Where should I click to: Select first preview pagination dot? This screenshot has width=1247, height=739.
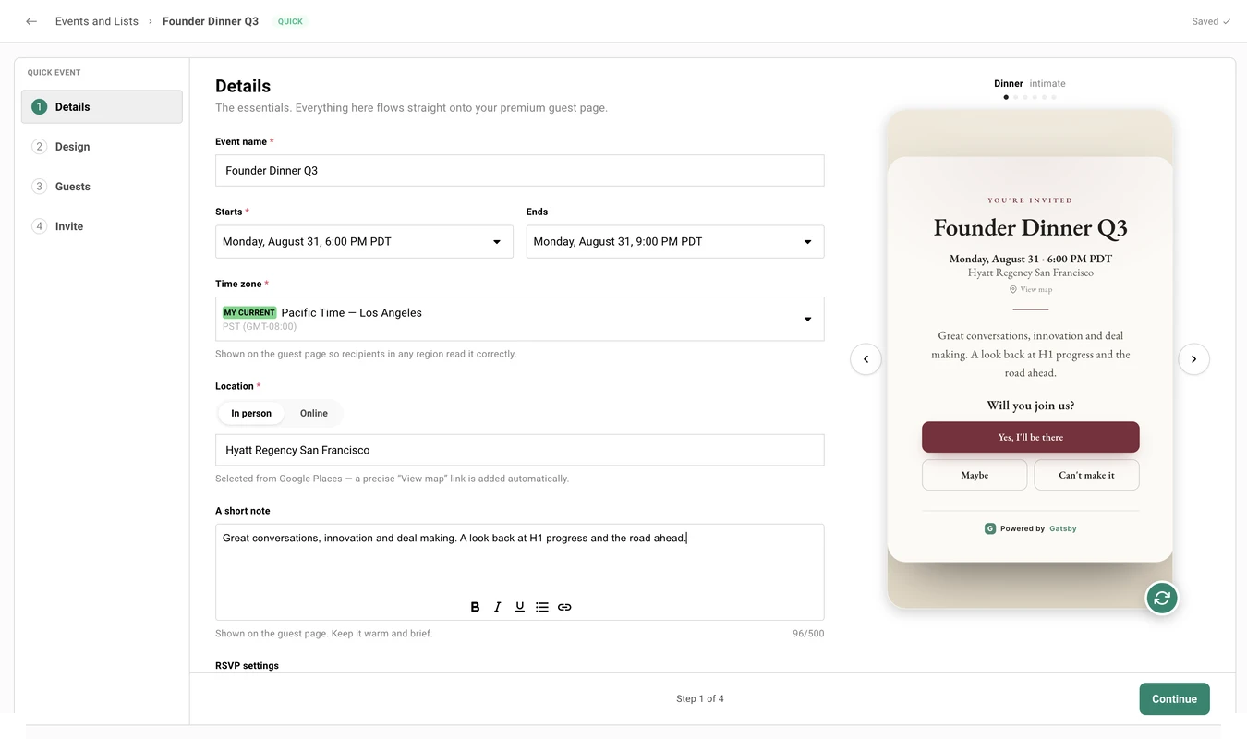(x=1006, y=97)
